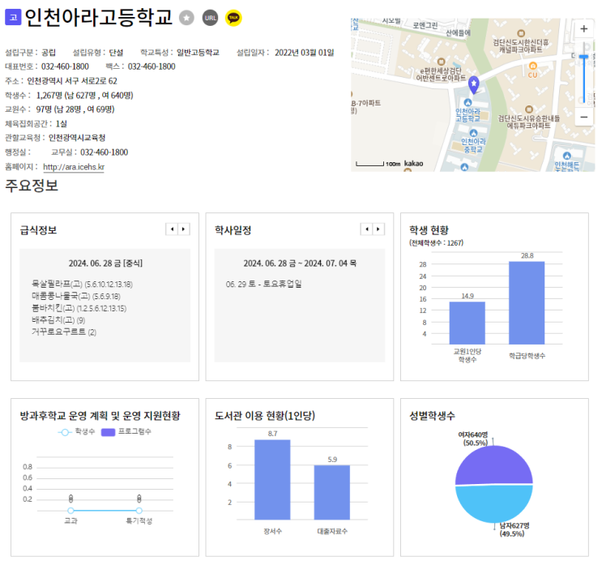This screenshot has height=561, width=602.
Task: Share via the KakaoTalk icon
Action: pyautogui.click(x=233, y=18)
